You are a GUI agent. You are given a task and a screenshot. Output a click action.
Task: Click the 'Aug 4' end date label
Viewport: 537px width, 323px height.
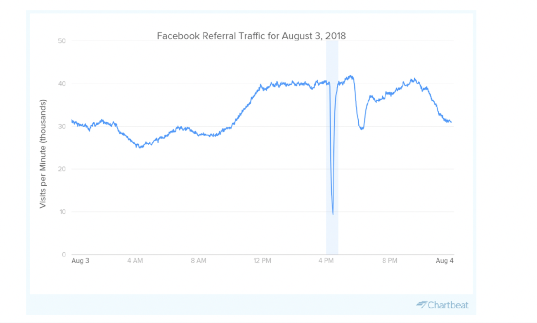(x=445, y=261)
